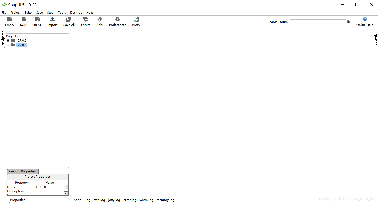Screen dimensions: 378x203
Task: Open the Project menu
Action: click(15, 13)
